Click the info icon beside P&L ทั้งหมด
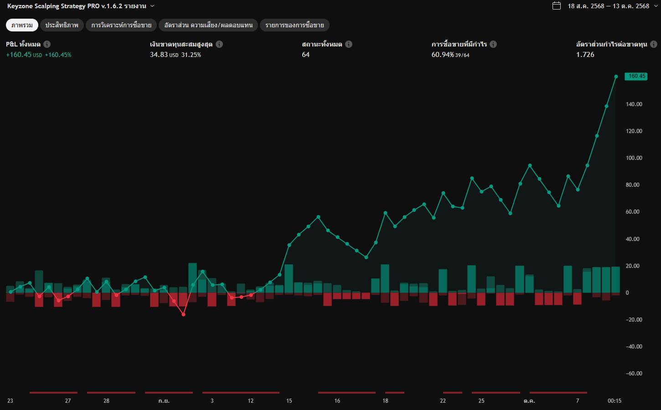661x410 pixels. pyautogui.click(x=47, y=44)
